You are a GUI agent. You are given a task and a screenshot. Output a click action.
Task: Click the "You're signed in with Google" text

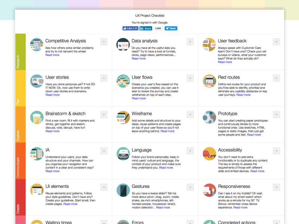pyautogui.click(x=150, y=22)
